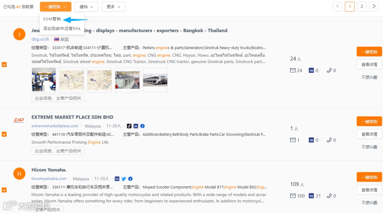The height and width of the screenshot is (213, 383).
Task: Open hicomyamaha.com link
Action: pyautogui.click(x=49, y=179)
